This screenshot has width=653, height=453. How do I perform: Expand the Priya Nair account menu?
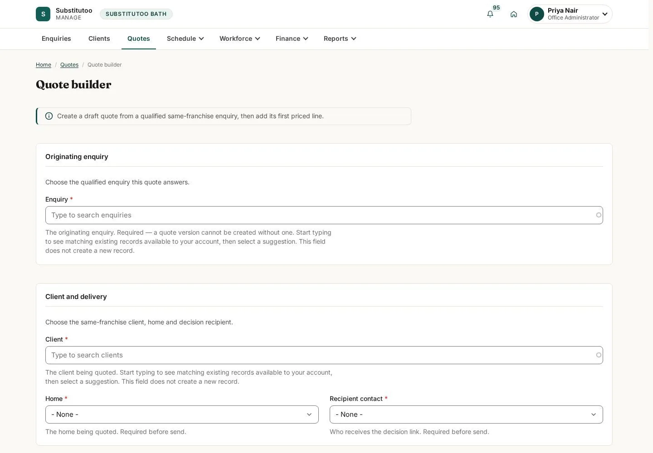point(570,14)
